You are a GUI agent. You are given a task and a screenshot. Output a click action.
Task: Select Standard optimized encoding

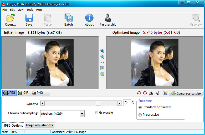(x=140, y=107)
